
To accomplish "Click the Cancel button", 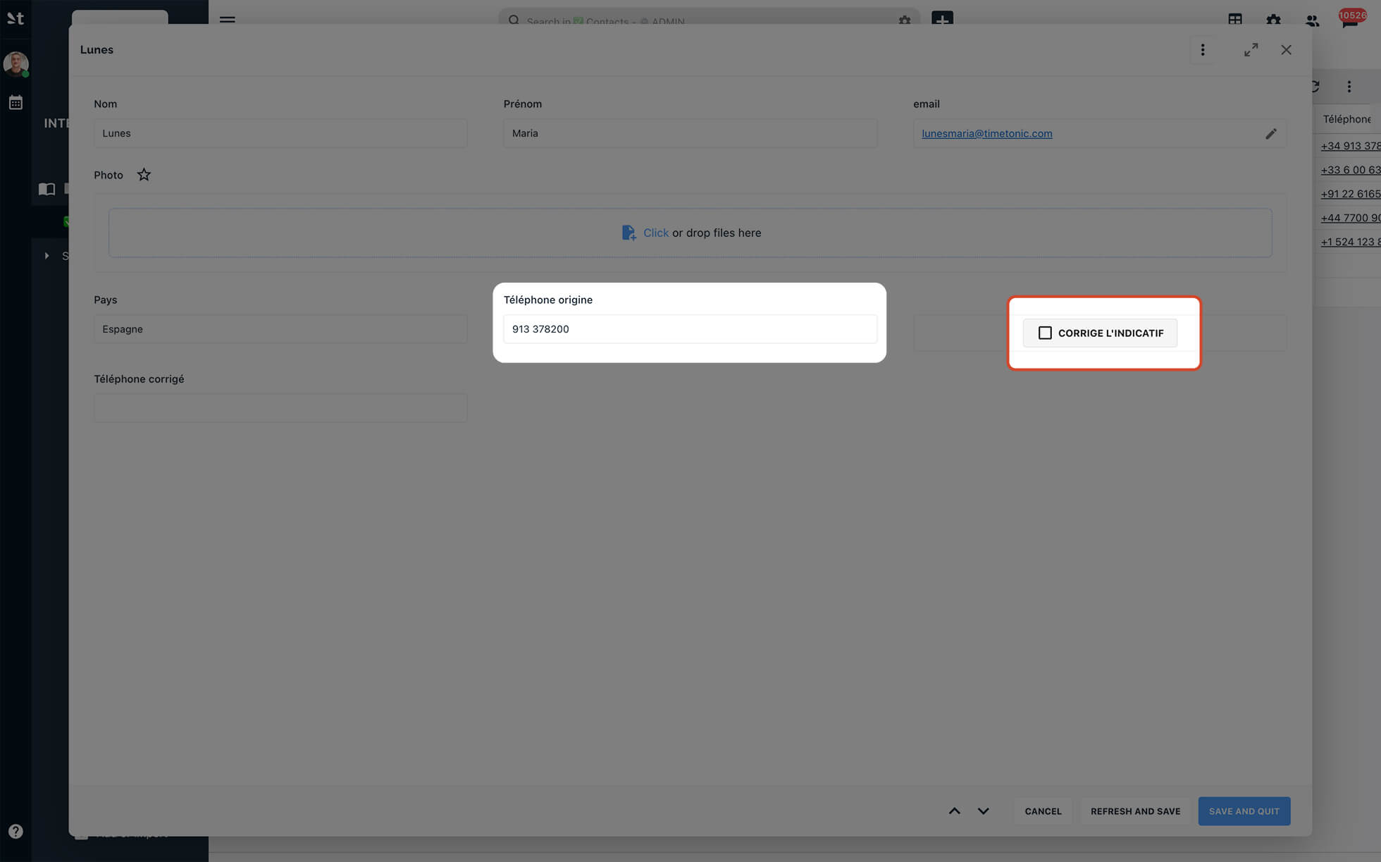I will coord(1043,811).
